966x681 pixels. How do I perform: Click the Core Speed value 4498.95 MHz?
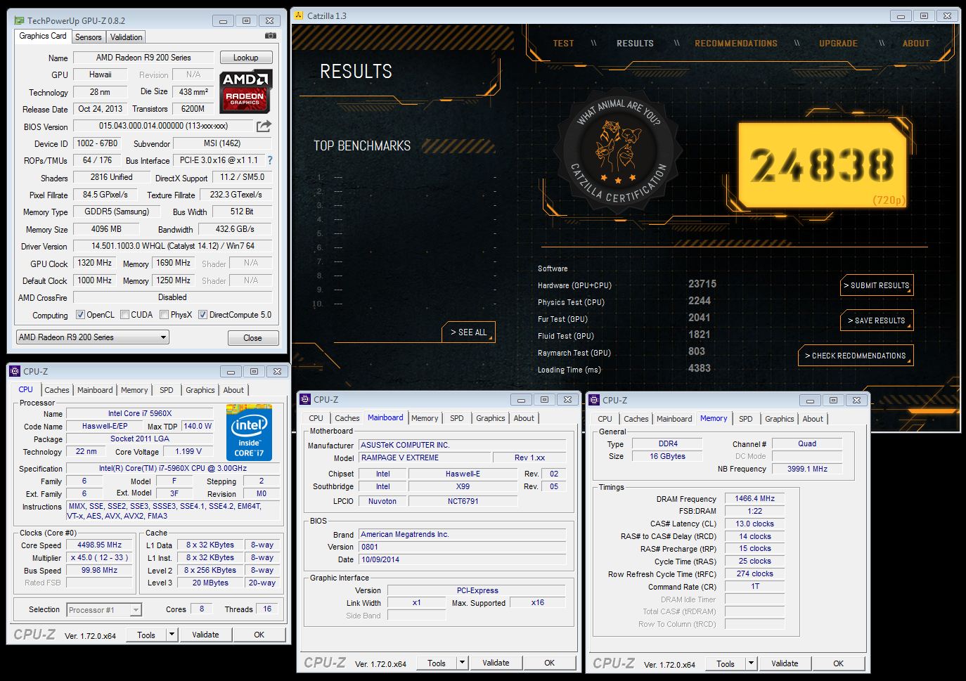click(99, 545)
